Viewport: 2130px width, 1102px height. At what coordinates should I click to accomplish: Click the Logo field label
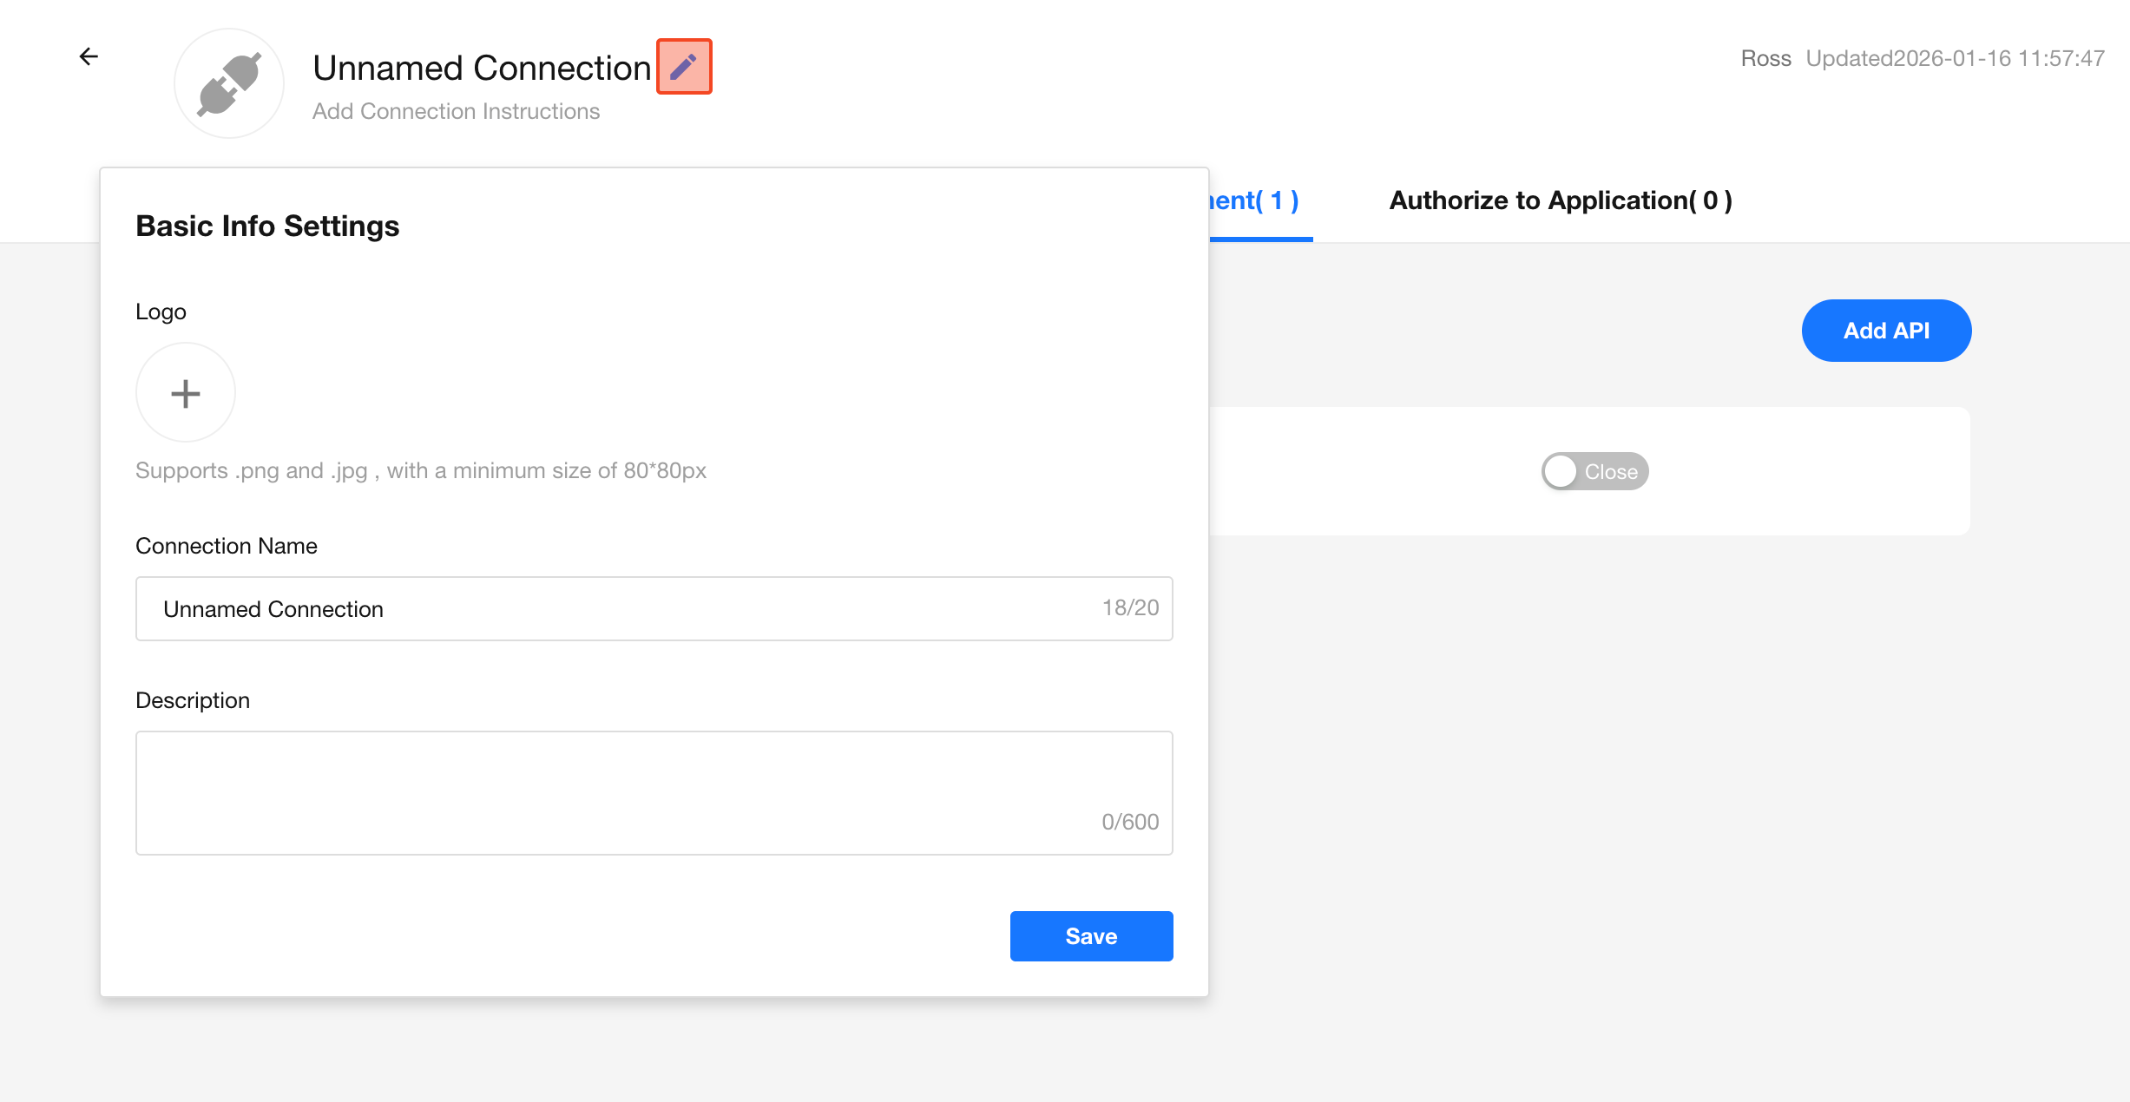pos(161,312)
